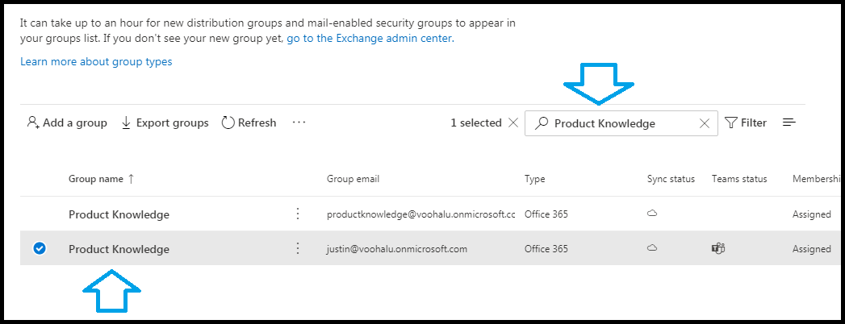
Task: Clear the Product Knowledge search text
Action: tap(704, 123)
